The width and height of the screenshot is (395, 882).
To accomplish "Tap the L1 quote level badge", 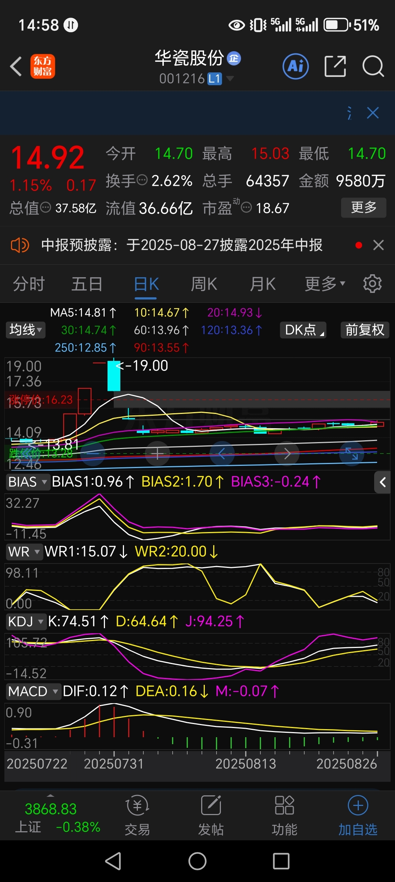I will [x=215, y=78].
